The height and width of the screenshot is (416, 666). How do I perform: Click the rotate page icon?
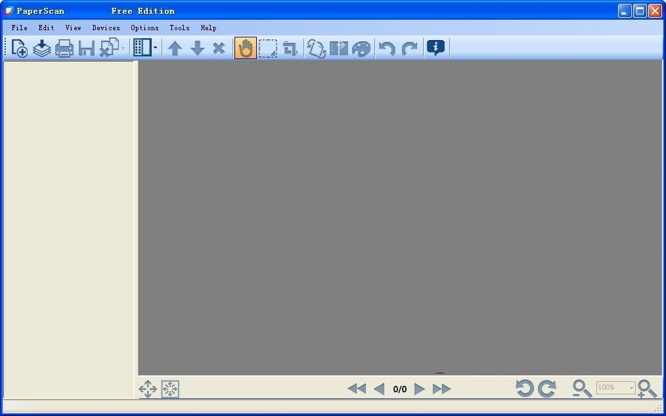(317, 48)
